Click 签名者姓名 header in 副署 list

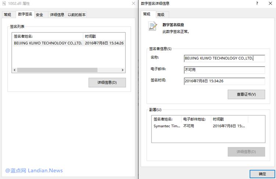coord(166,119)
